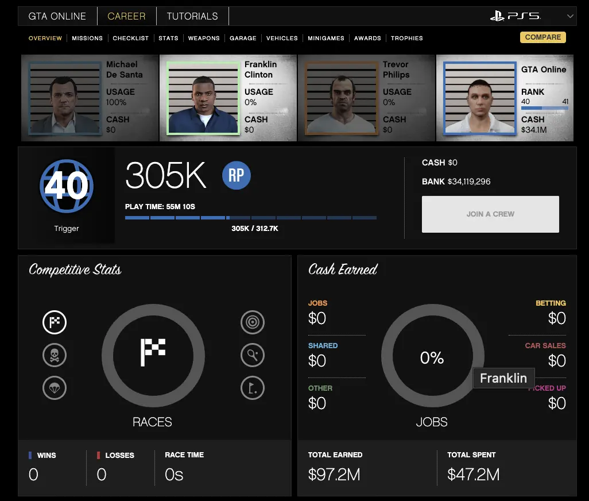
Task: Click the rank 40 to 41 progress bar
Action: (x=544, y=108)
